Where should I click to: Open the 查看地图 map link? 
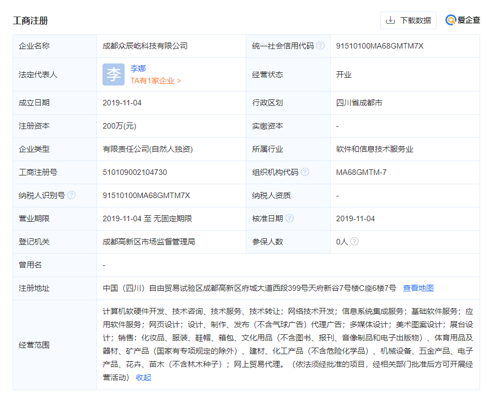418,288
